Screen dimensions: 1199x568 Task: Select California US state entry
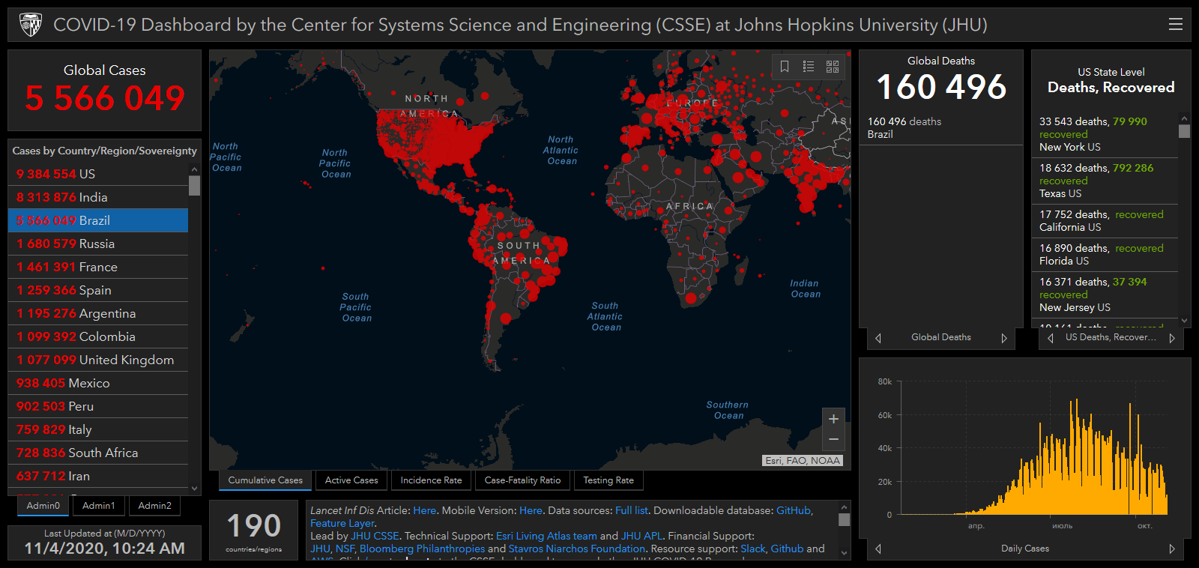coord(1105,221)
